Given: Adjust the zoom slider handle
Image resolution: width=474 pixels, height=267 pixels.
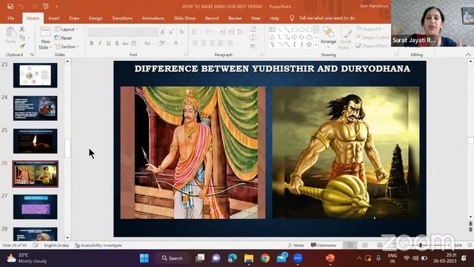Looking at the screenshot, I should [421, 245].
